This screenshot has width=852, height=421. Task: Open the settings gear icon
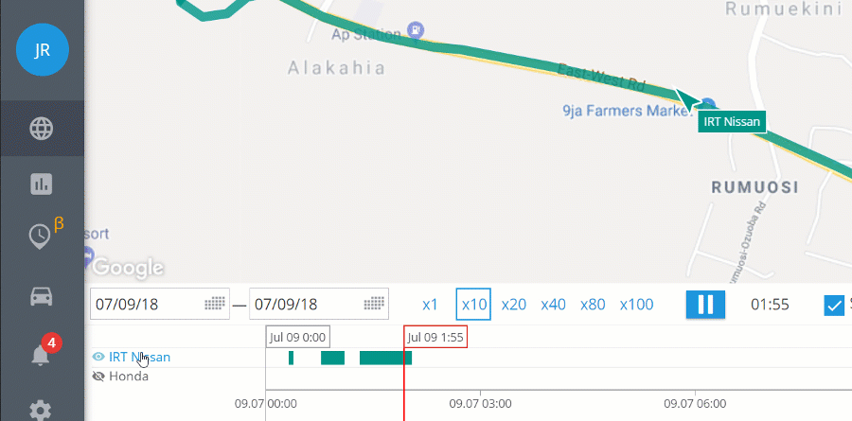[42, 410]
